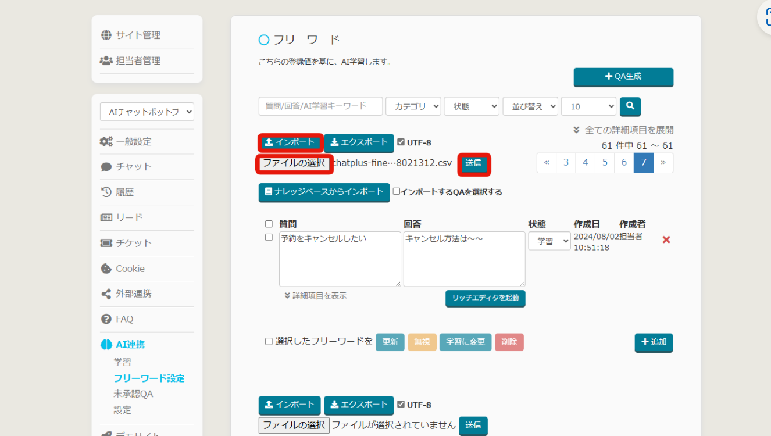Check the 予約をキャンセルしたい row checkbox
Viewport: 771px width, 436px height.
pyautogui.click(x=269, y=237)
